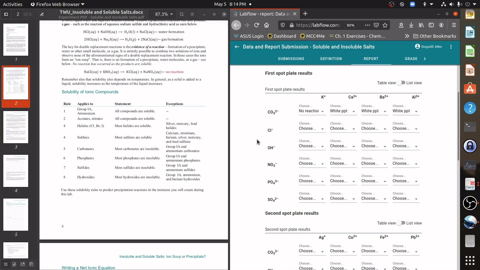Open Firefox downloads panel
The height and width of the screenshot is (270, 480).
coord(411,25)
